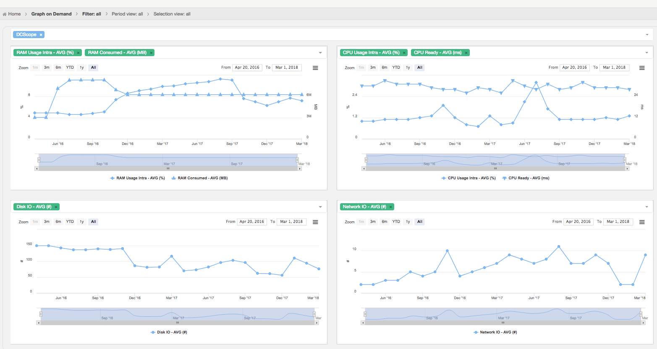Toggle CPU Ready legend series
Viewport: 657px width, 349px height.
[526, 178]
